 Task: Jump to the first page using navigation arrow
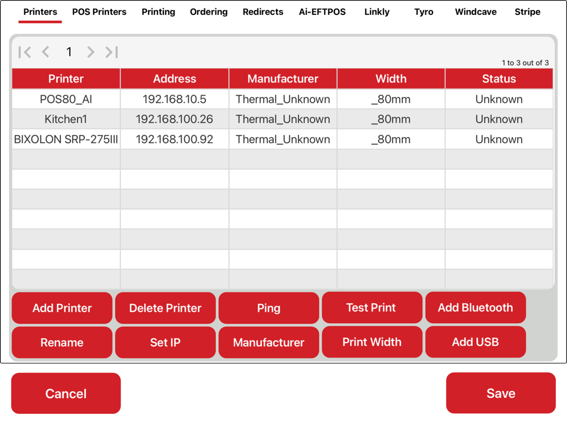pyautogui.click(x=24, y=51)
